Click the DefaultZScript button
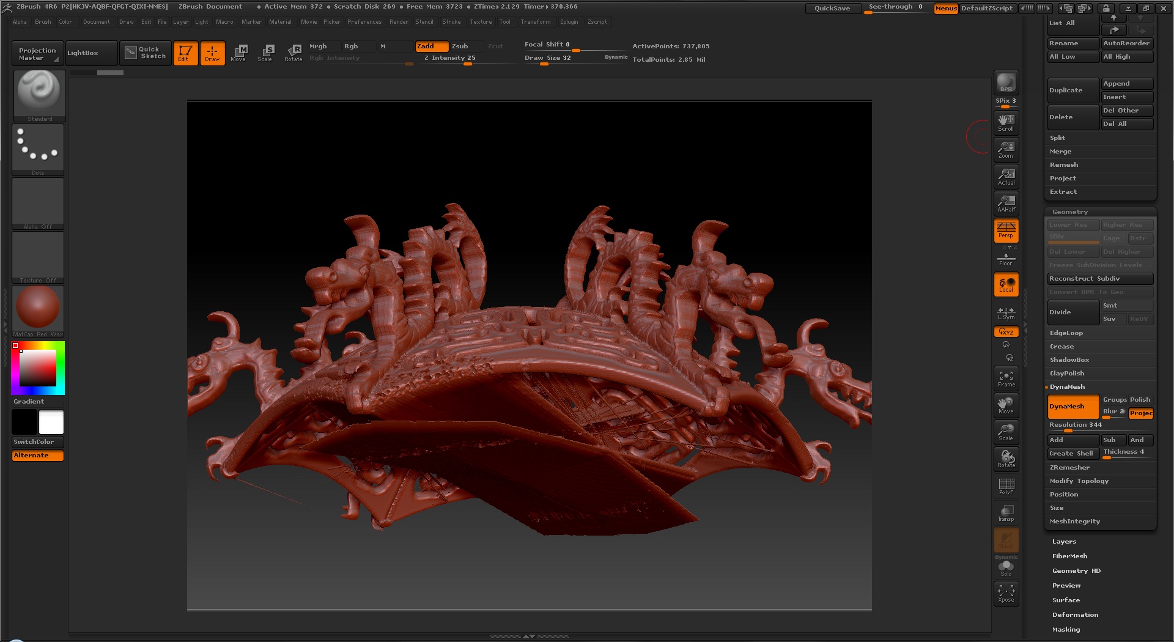This screenshot has height=642, width=1174. pos(987,9)
